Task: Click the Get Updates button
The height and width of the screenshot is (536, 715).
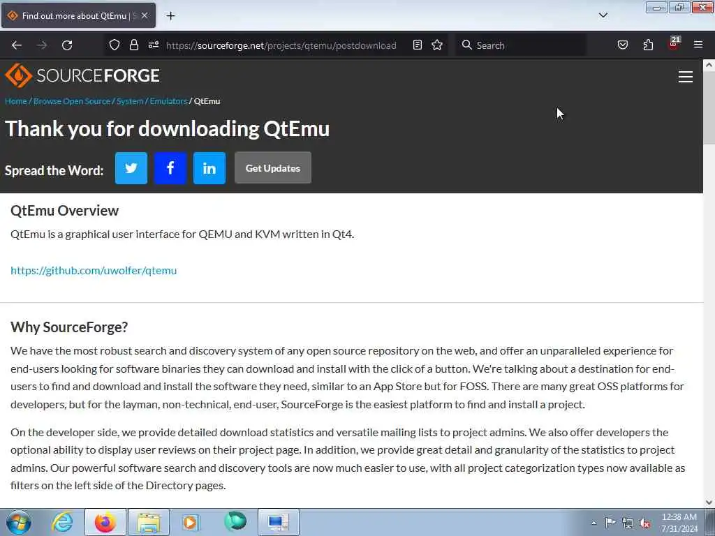Action: pos(273,168)
